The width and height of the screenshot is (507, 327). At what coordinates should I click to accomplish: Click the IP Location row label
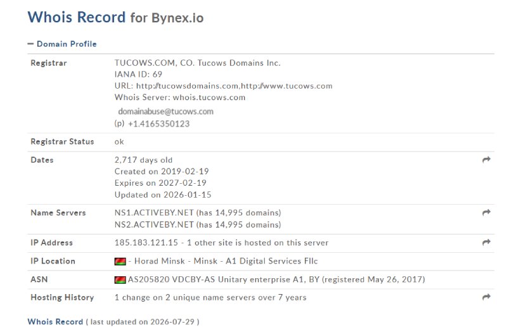(x=53, y=261)
